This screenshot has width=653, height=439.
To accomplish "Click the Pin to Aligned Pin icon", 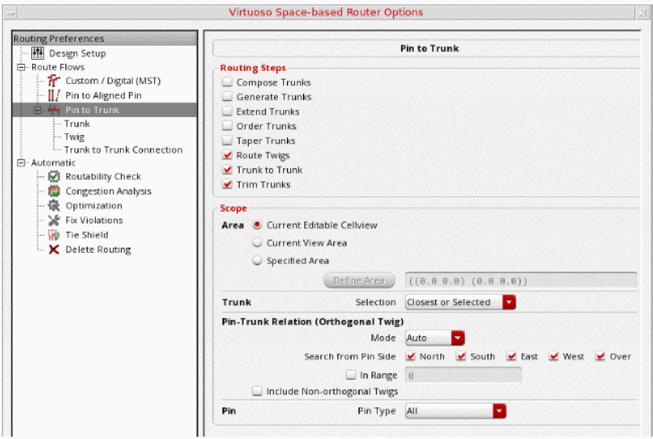I will 54,95.
